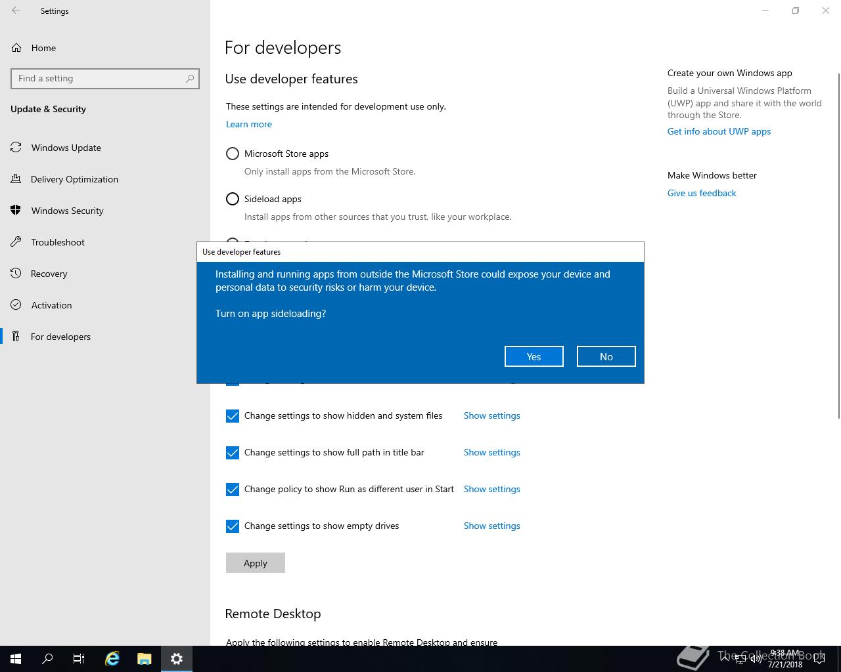The height and width of the screenshot is (672, 841).
Task: Go back using the Settings back arrow
Action: 16,10
